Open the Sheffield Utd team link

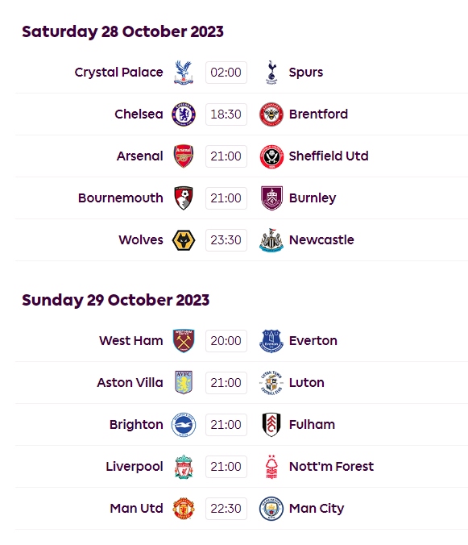[329, 156]
